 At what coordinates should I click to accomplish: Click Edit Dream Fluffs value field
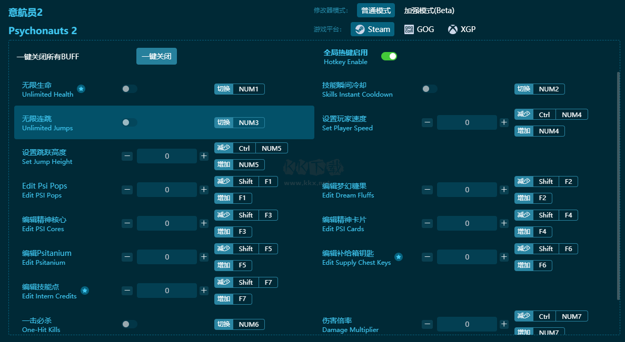point(467,190)
